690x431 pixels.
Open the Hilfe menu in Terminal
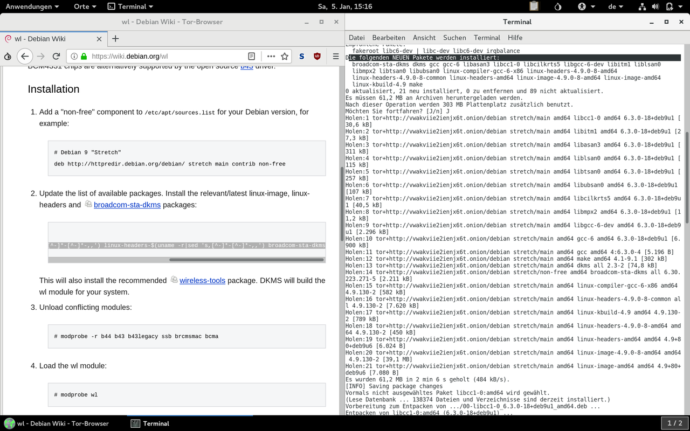point(515,38)
